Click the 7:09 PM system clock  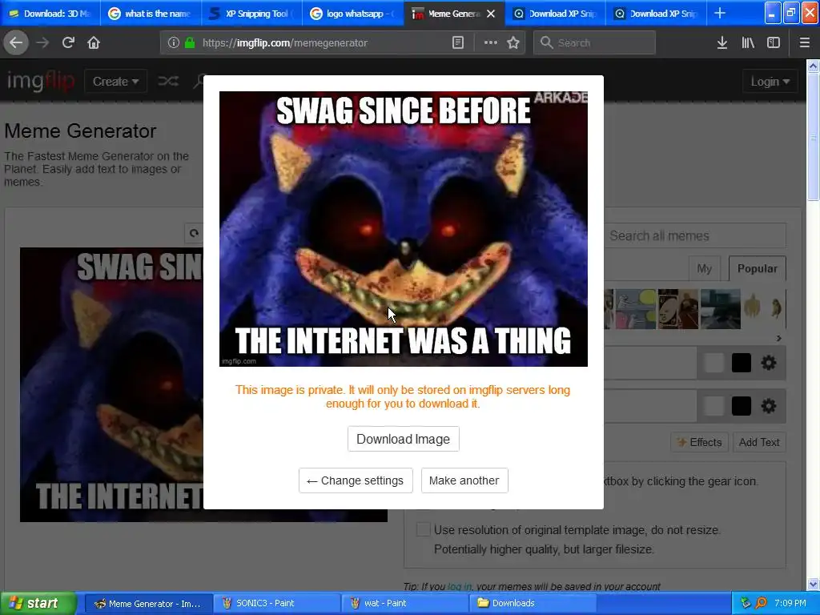click(x=790, y=603)
